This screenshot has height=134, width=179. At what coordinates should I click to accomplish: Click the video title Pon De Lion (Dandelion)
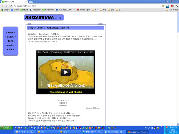click(x=57, y=52)
